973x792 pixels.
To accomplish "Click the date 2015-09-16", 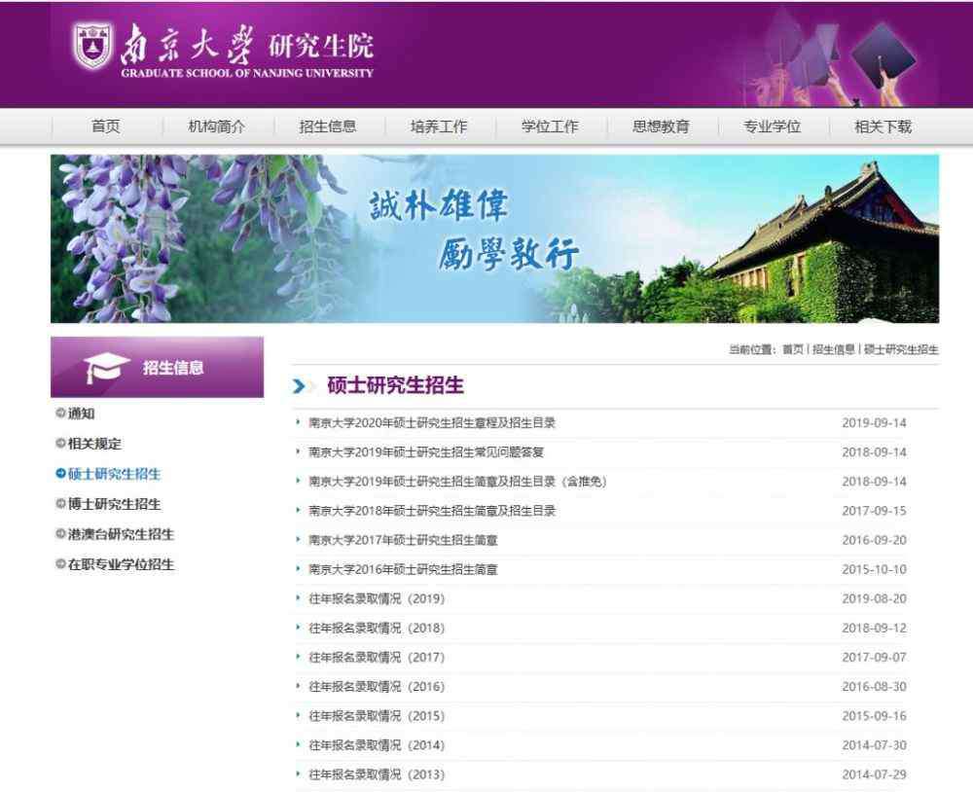I will (875, 716).
